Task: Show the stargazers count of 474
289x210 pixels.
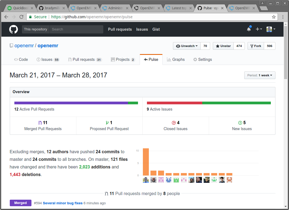Action: (x=239, y=46)
